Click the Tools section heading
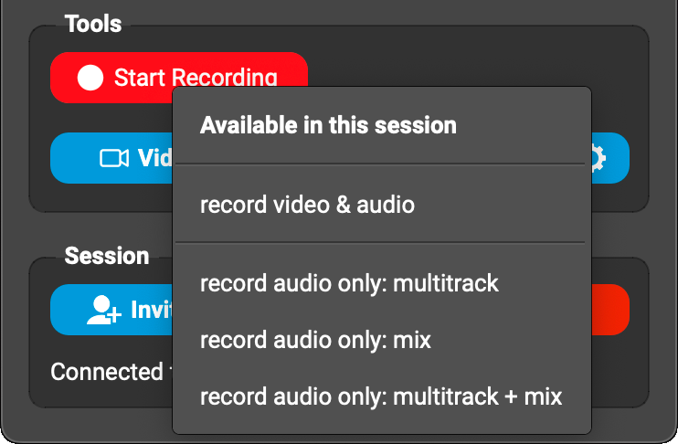 93,23
